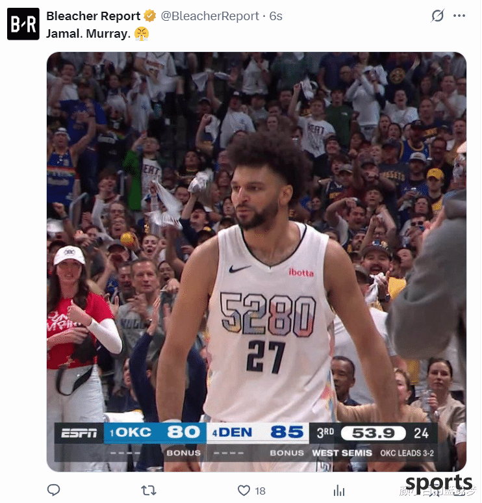This screenshot has width=482, height=503.
Task: Click the 53.9 game clock display
Action: pyautogui.click(x=374, y=433)
